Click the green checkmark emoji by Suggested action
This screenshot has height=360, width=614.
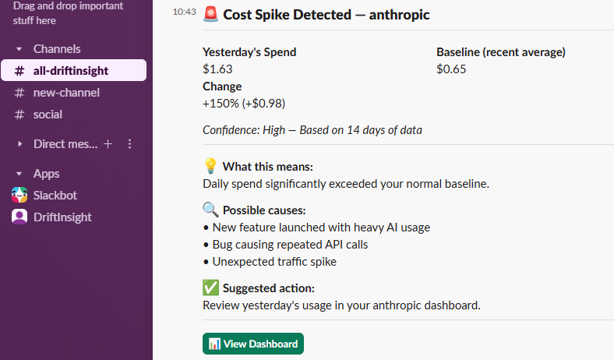(x=210, y=288)
